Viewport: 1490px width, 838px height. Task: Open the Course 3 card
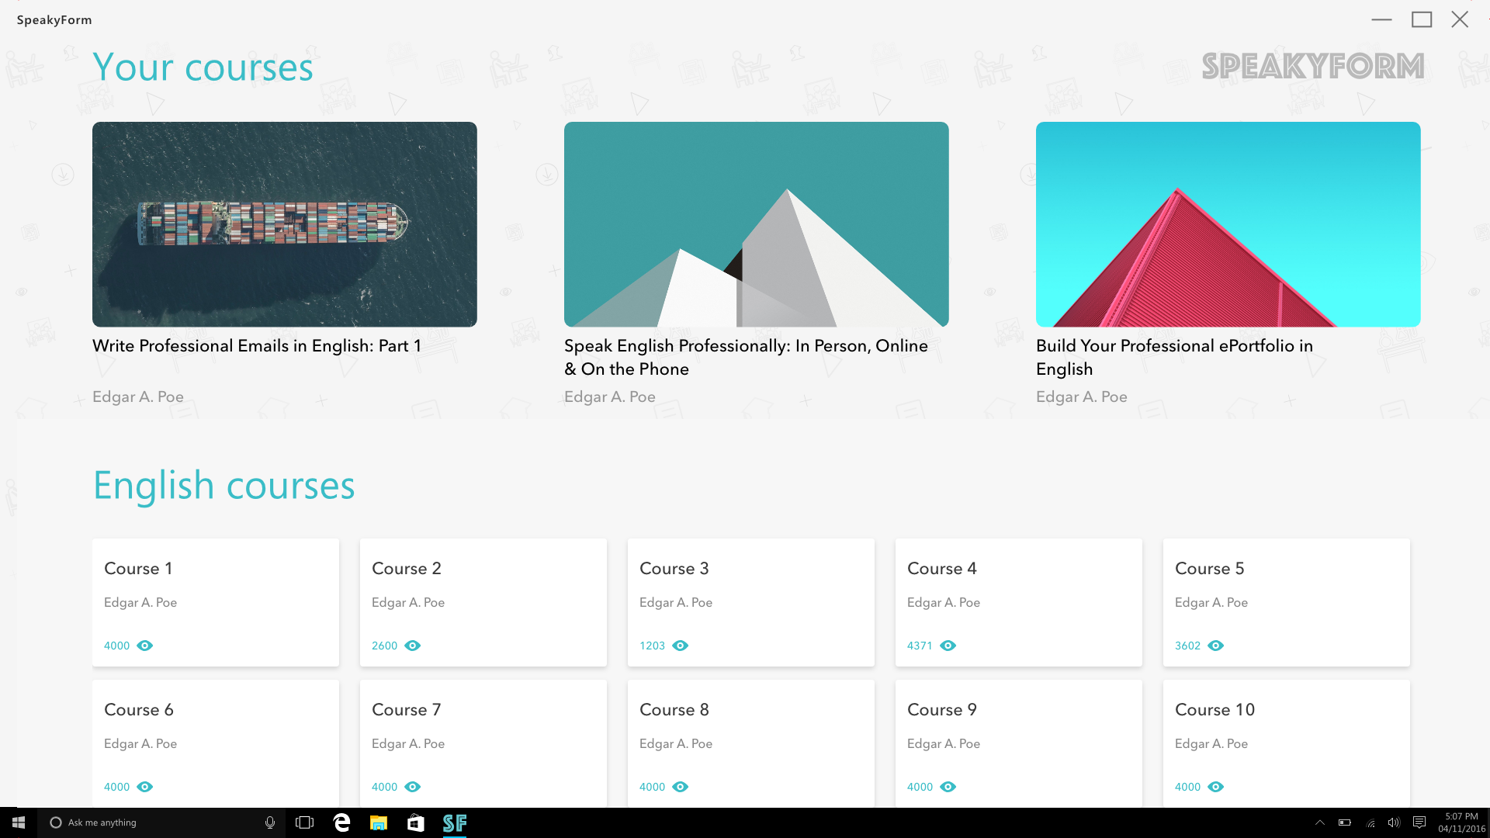751,602
